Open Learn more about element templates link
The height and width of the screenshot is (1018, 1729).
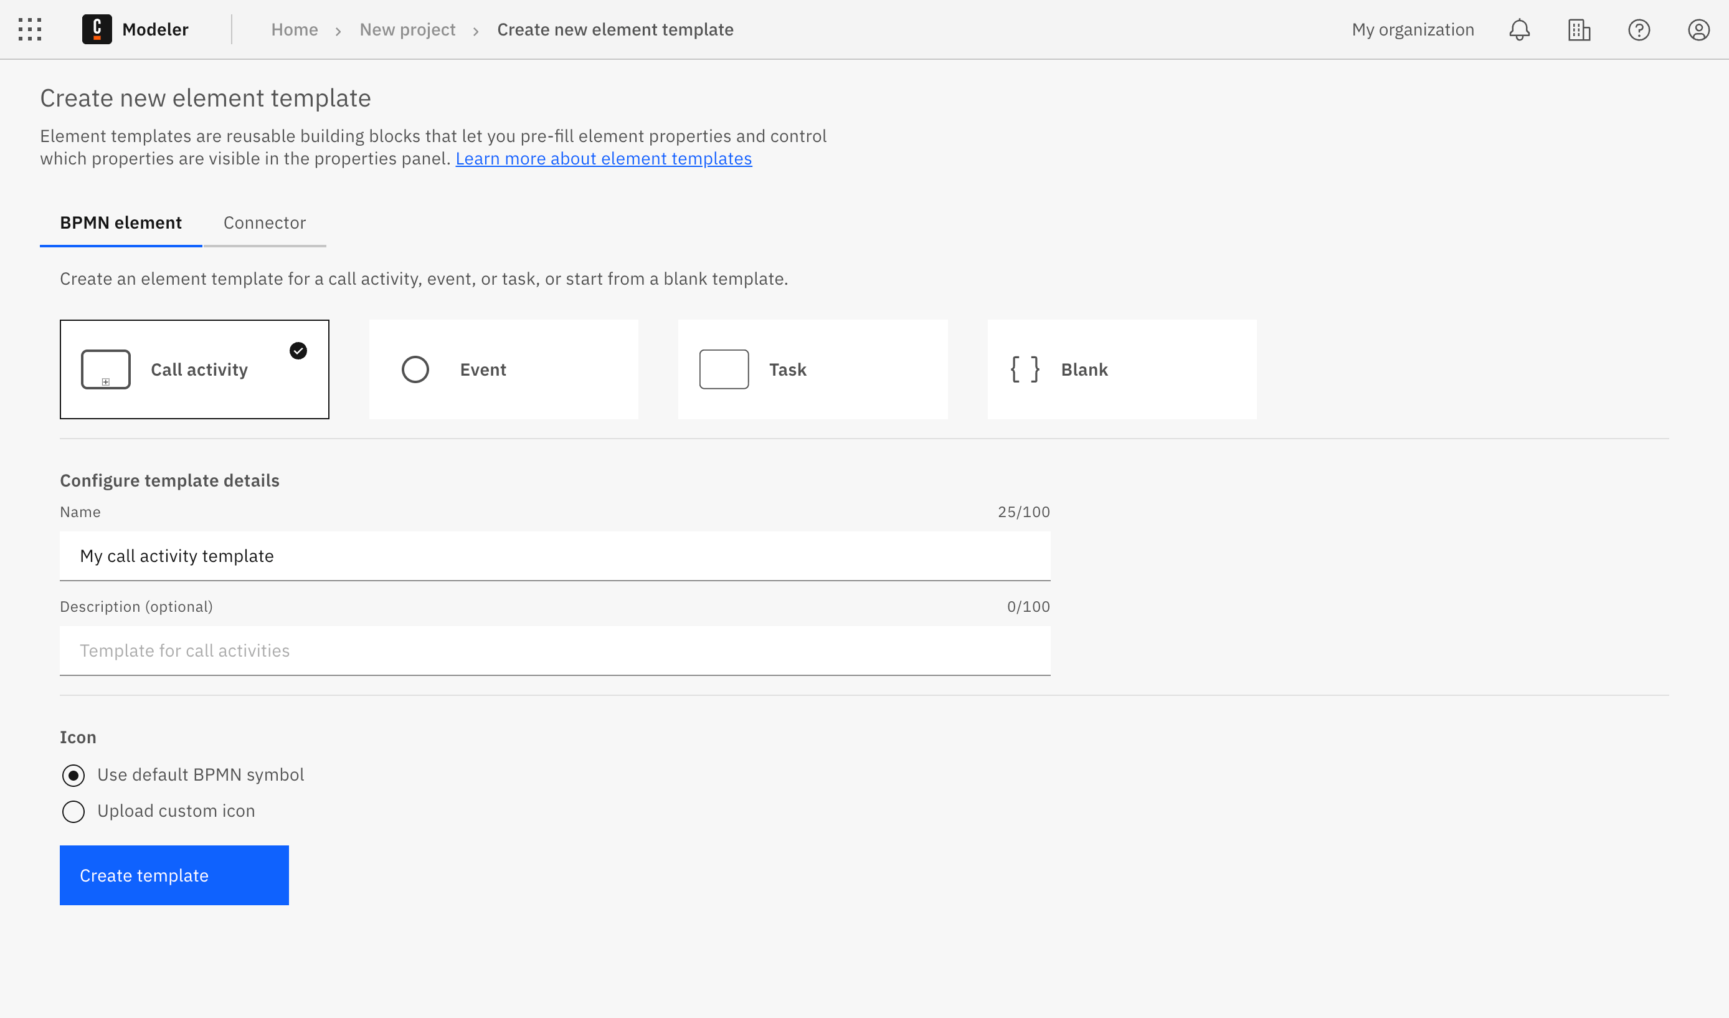point(603,159)
